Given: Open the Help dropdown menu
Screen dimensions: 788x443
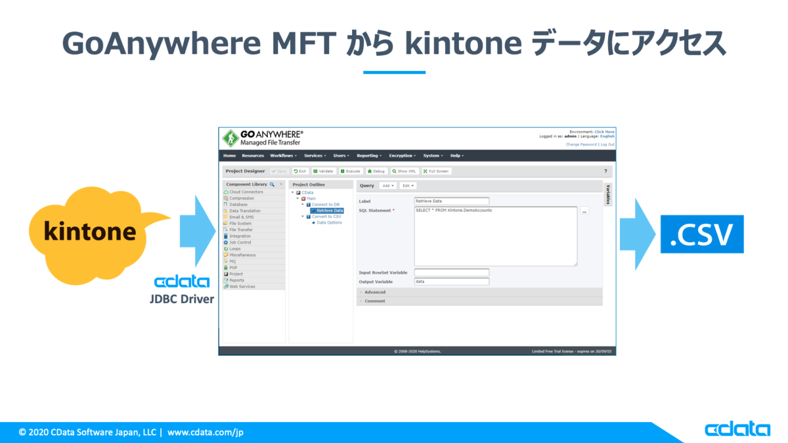Looking at the screenshot, I should coord(456,156).
